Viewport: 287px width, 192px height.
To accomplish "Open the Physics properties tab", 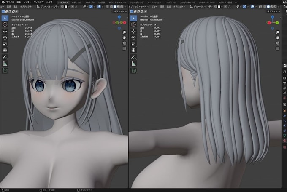I will tap(284, 126).
